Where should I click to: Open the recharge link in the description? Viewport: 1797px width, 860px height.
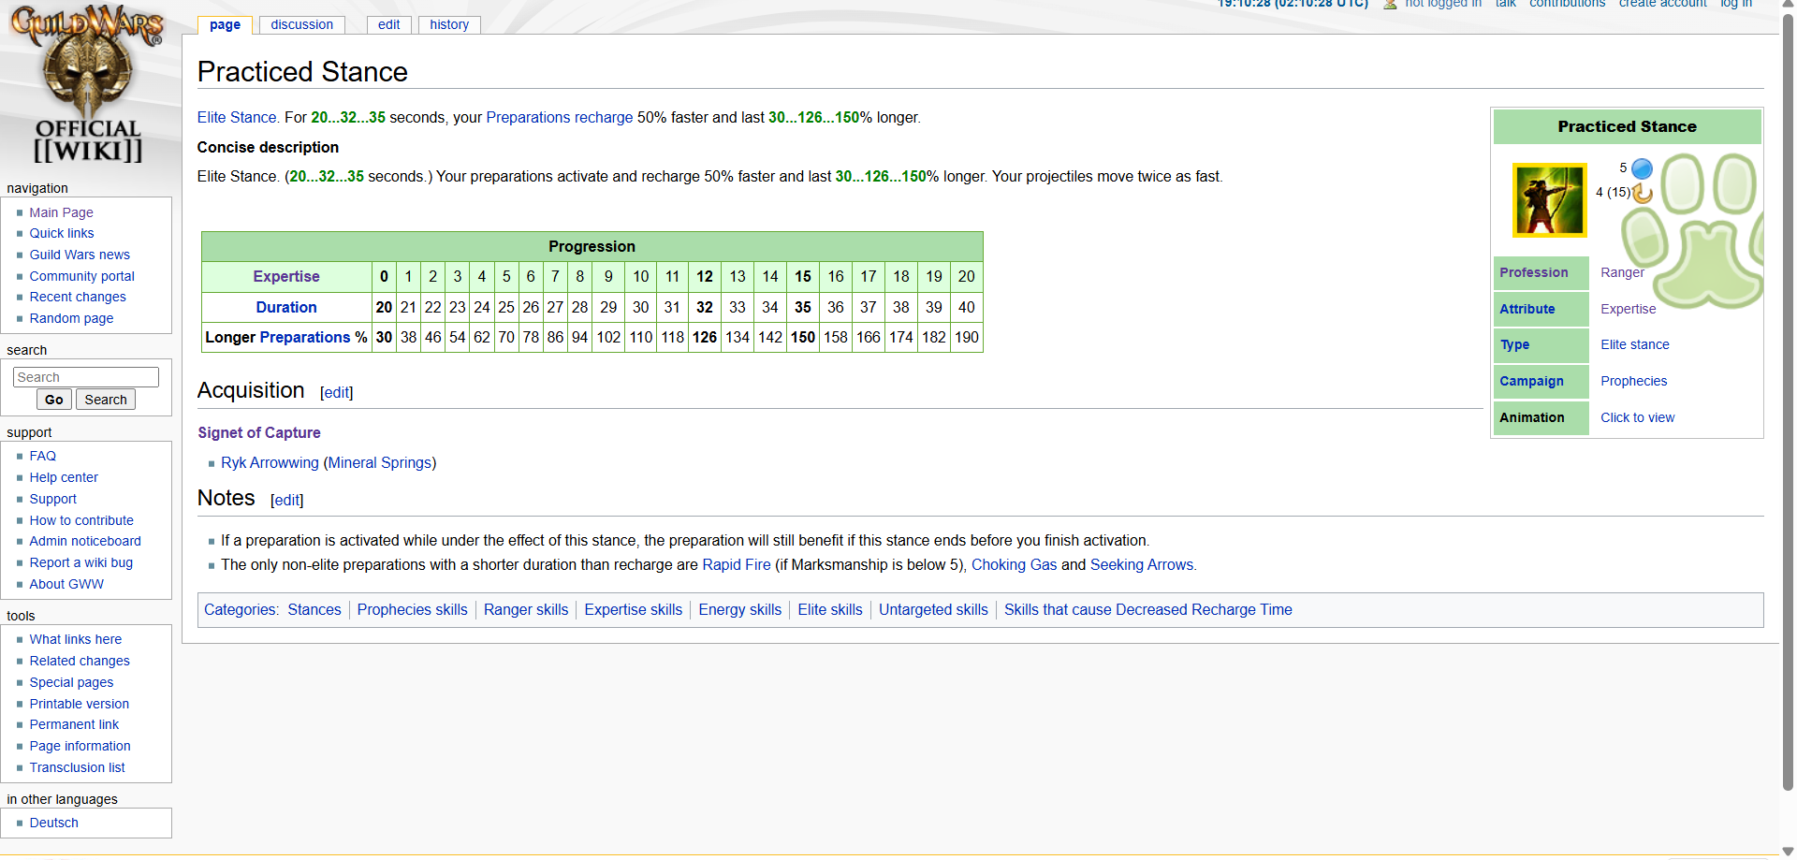point(604,117)
